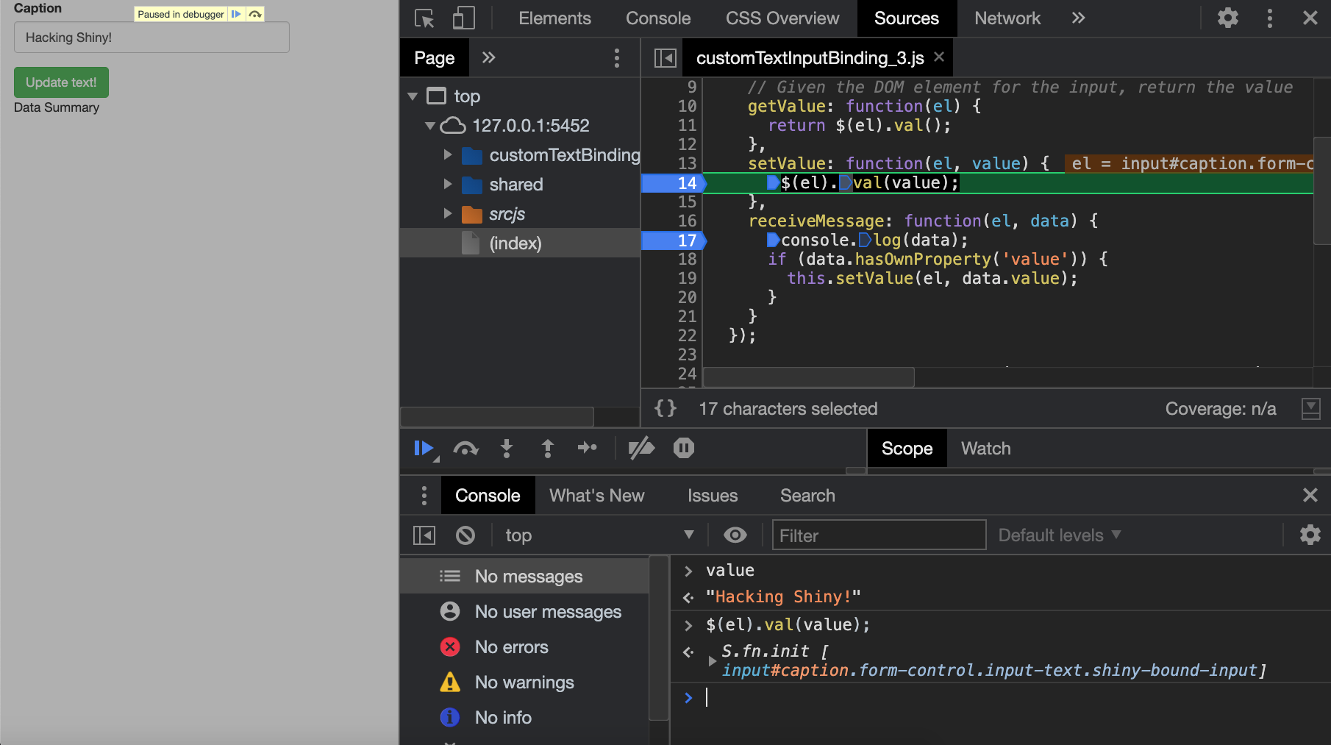The height and width of the screenshot is (745, 1331).
Task: Switch to the Watch pane tab
Action: tap(985, 449)
